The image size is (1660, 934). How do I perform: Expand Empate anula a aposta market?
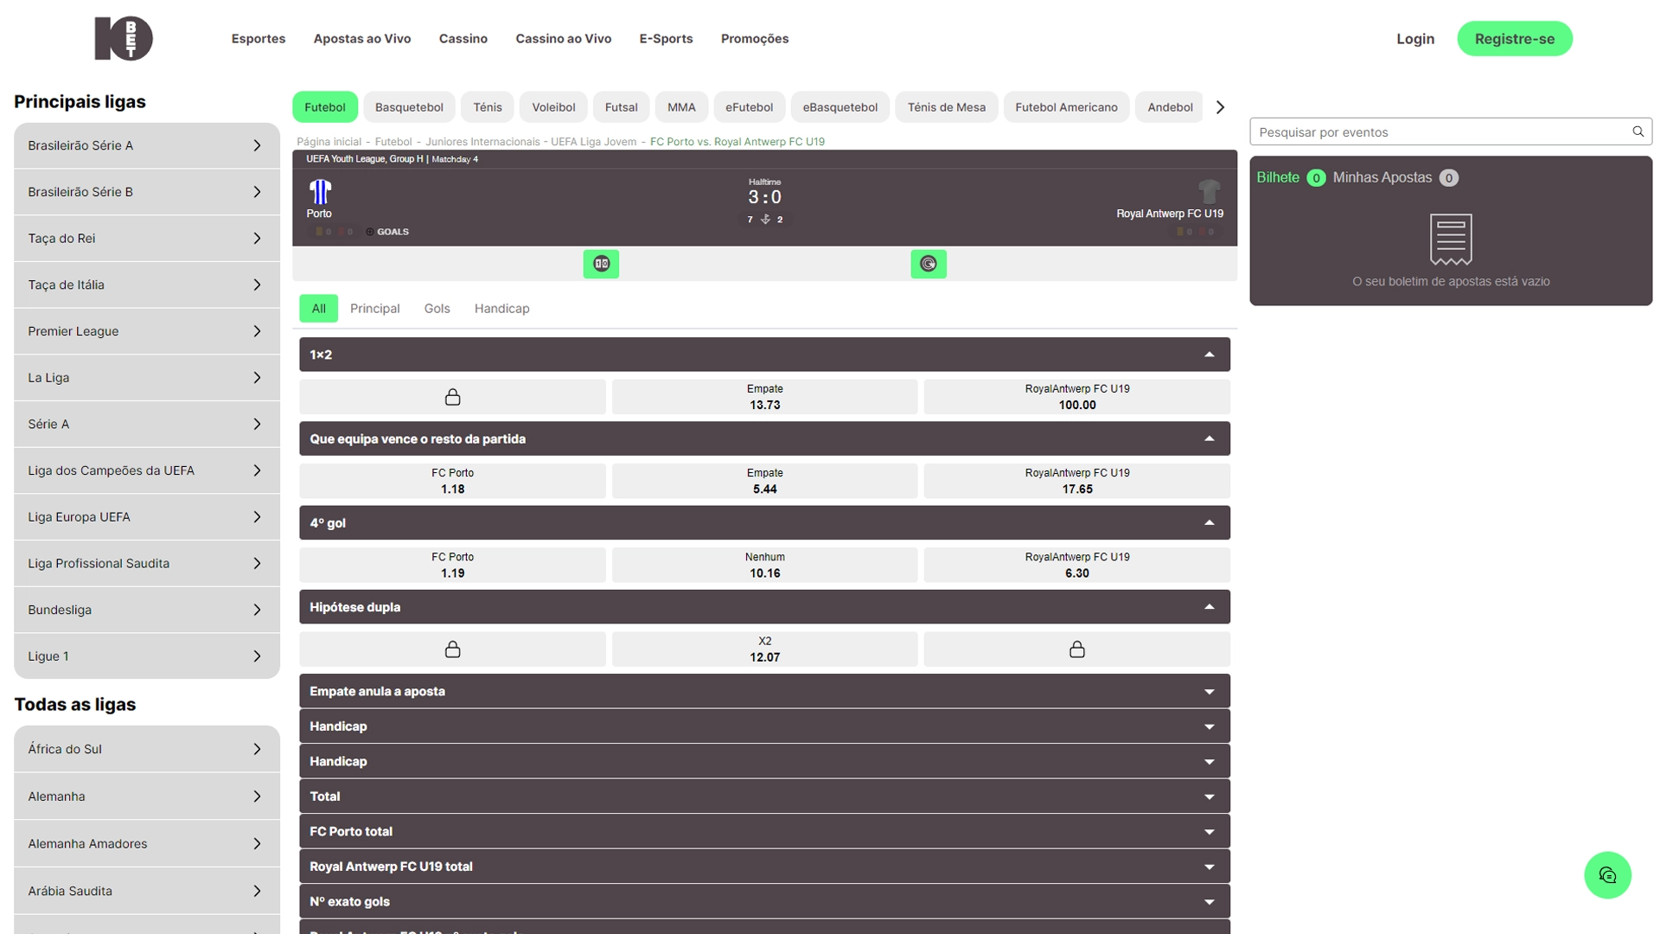pos(764,691)
